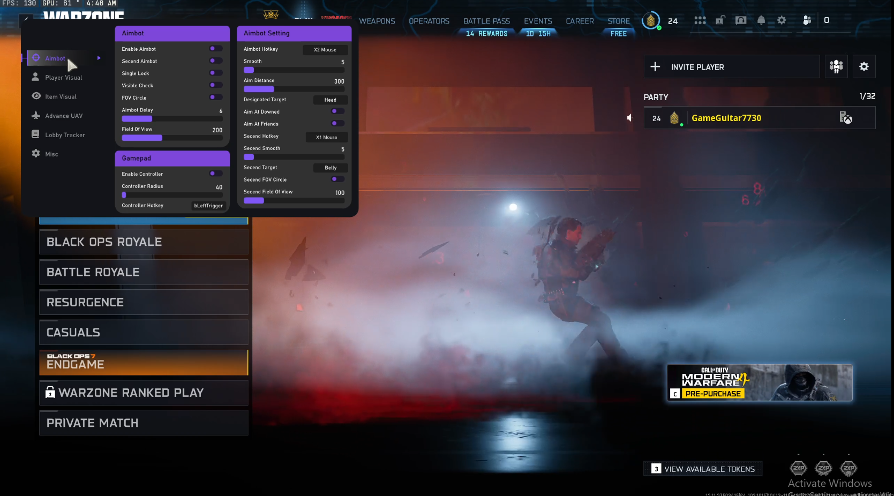Viewport: 894px width, 496px height.
Task: Toggle FOV Circle switch
Action: tap(215, 97)
